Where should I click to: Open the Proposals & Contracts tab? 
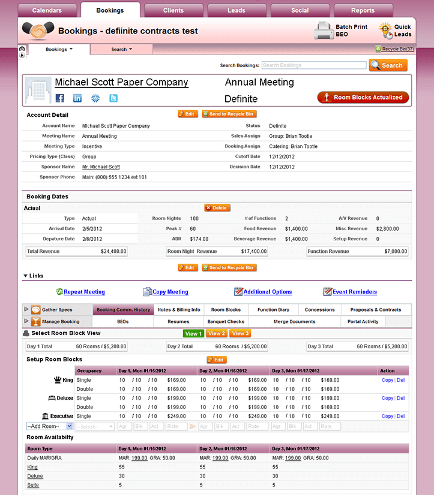pos(376,310)
